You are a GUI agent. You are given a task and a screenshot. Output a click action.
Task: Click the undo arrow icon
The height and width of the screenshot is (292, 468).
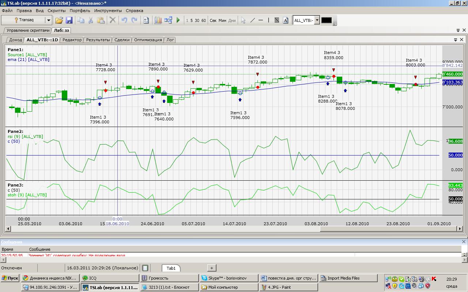(x=124, y=20)
